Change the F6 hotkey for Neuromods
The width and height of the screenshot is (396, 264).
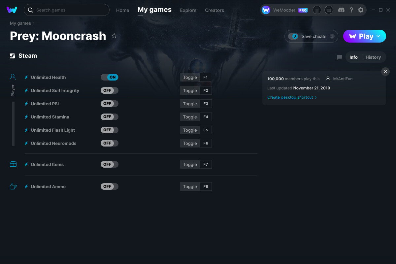206,143
